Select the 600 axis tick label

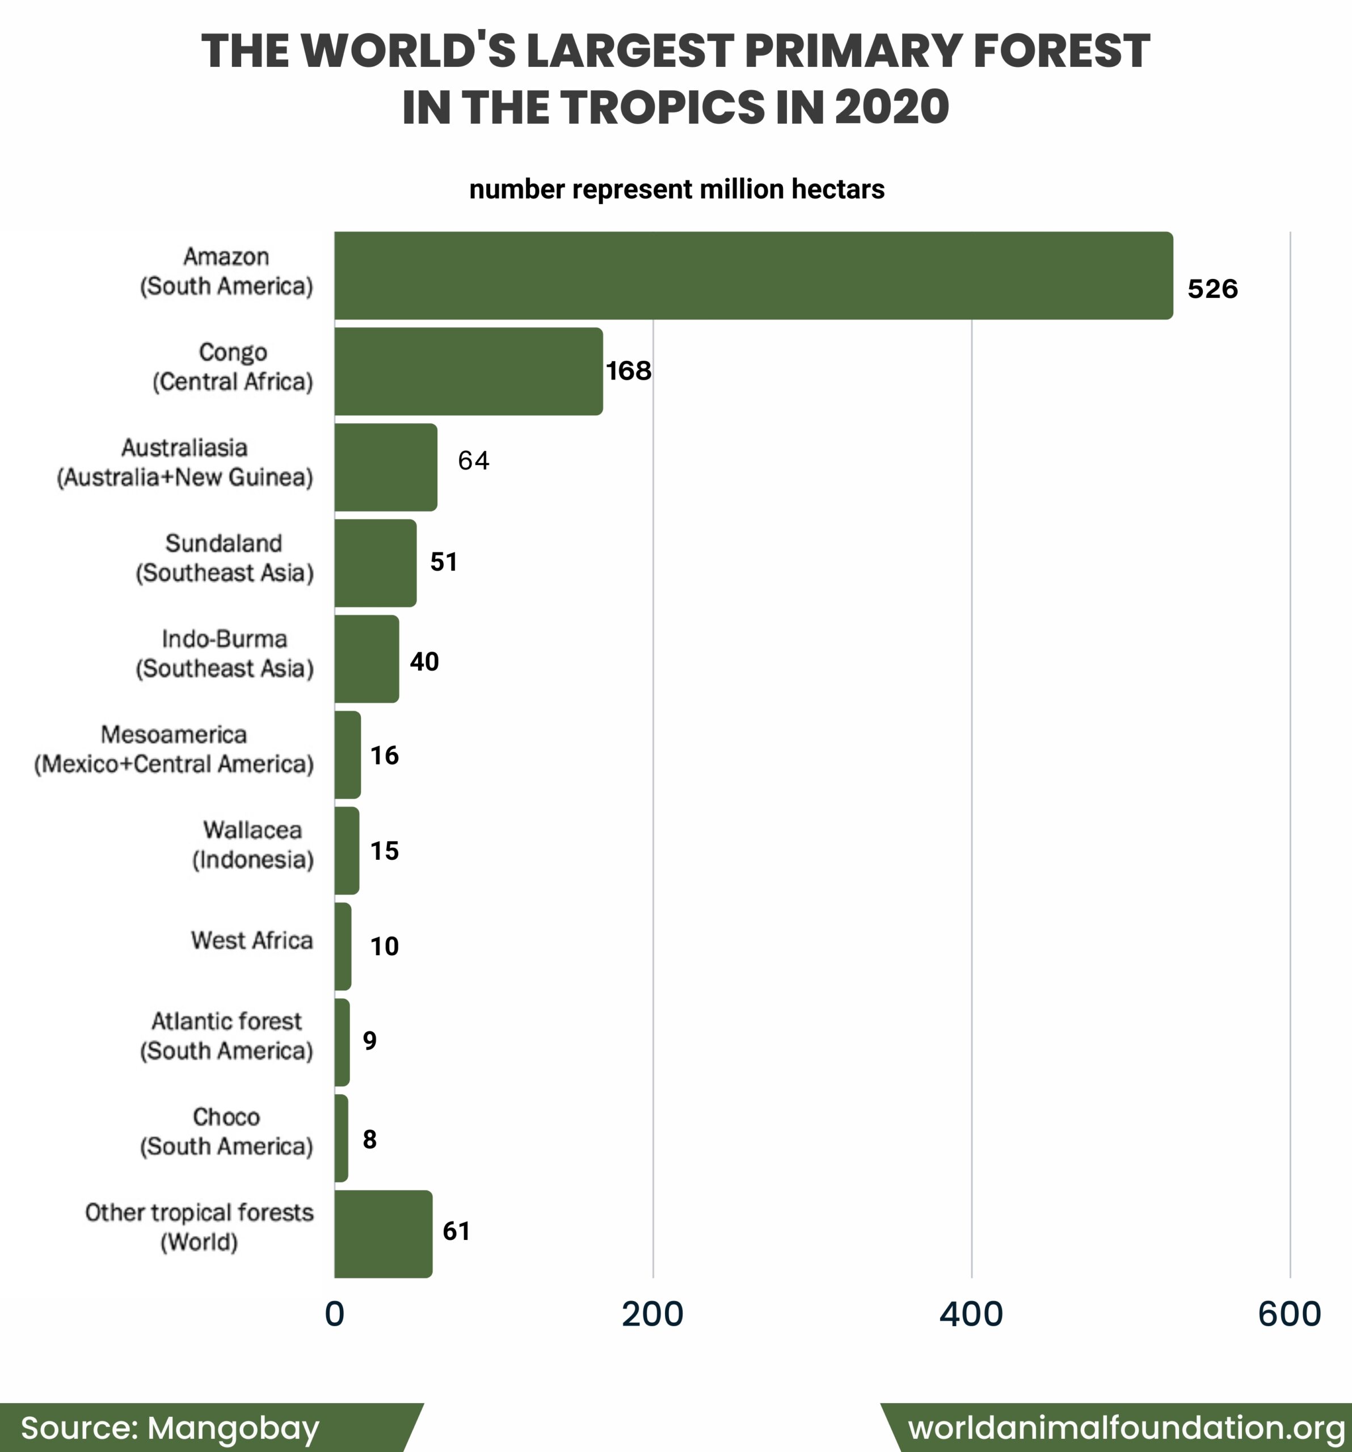pos(1290,1314)
